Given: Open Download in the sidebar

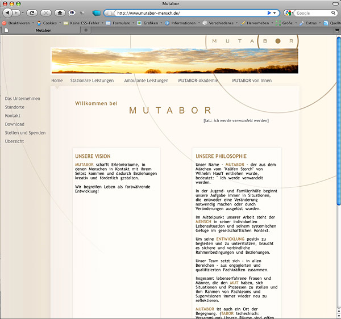Looking at the screenshot, I should point(15,124).
